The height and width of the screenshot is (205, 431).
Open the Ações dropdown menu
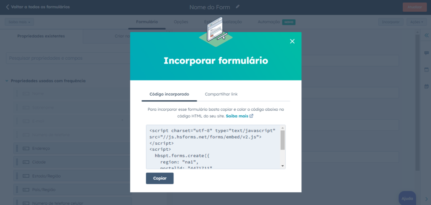416,22
